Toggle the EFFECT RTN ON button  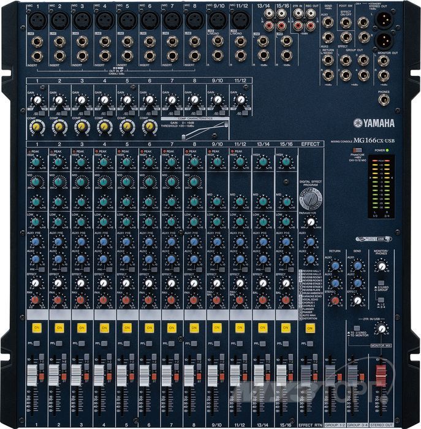point(310,328)
